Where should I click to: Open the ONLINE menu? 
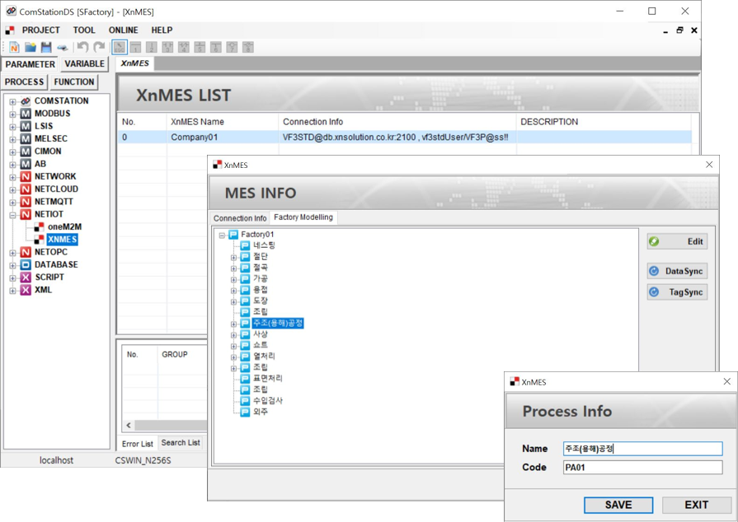point(123,30)
